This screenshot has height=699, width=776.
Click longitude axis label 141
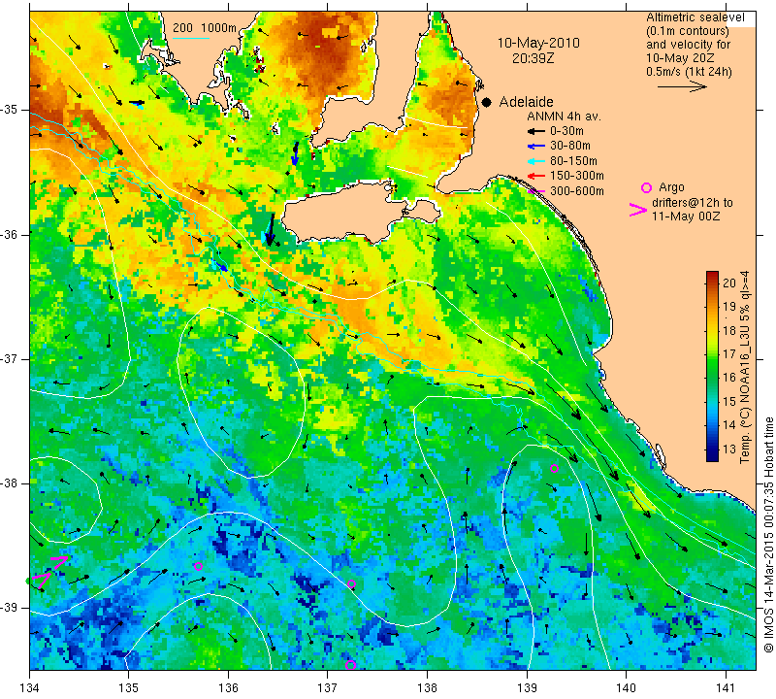726,688
